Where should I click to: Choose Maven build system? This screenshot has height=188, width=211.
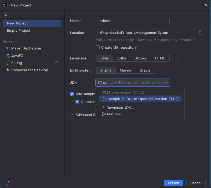125,70
